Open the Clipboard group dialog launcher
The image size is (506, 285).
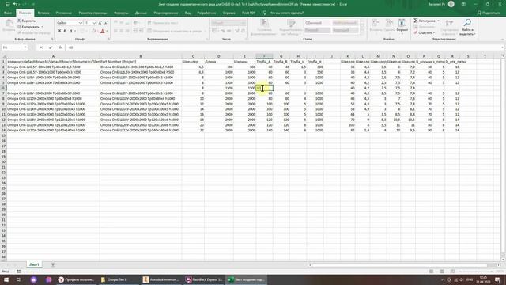pyautogui.click(x=52, y=39)
